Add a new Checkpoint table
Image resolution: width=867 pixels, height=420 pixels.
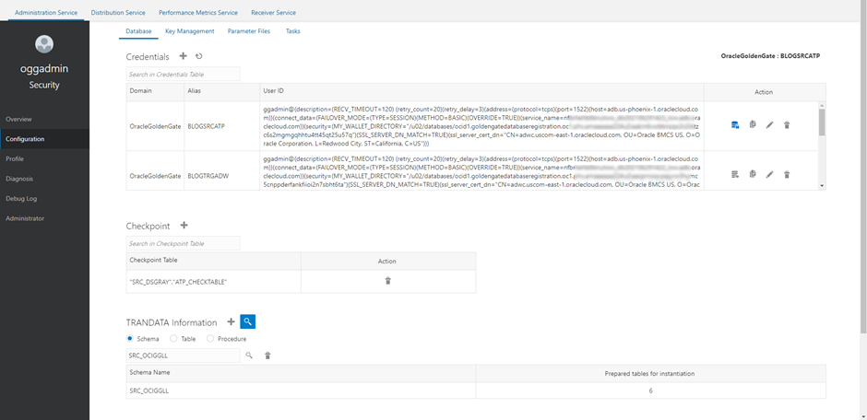click(x=184, y=225)
